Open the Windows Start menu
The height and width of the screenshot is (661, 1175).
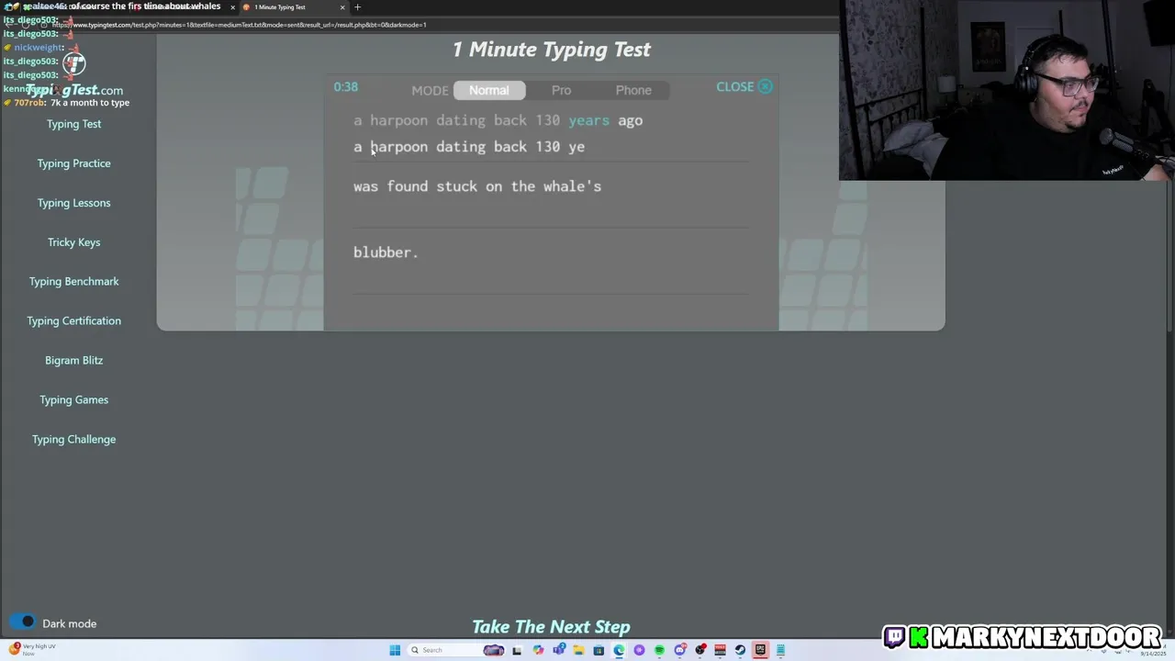pos(395,650)
